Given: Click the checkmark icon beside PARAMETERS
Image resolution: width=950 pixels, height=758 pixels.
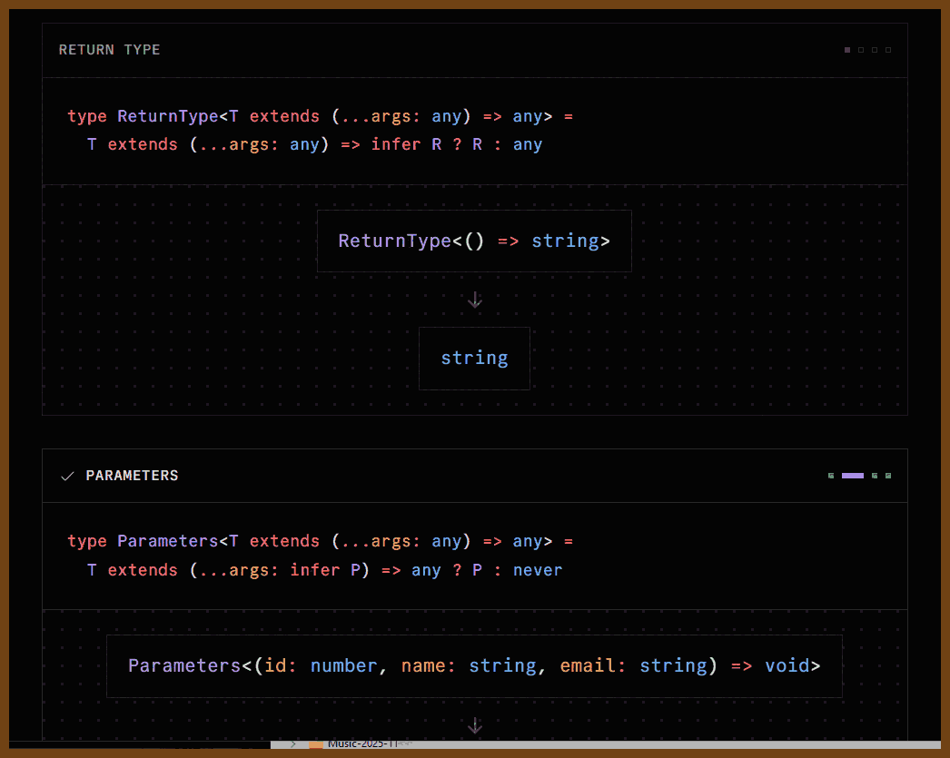Looking at the screenshot, I should (x=67, y=476).
